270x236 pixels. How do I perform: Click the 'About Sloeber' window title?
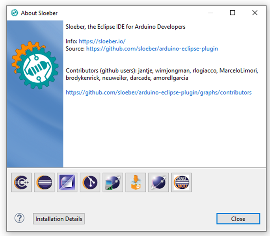39,13
